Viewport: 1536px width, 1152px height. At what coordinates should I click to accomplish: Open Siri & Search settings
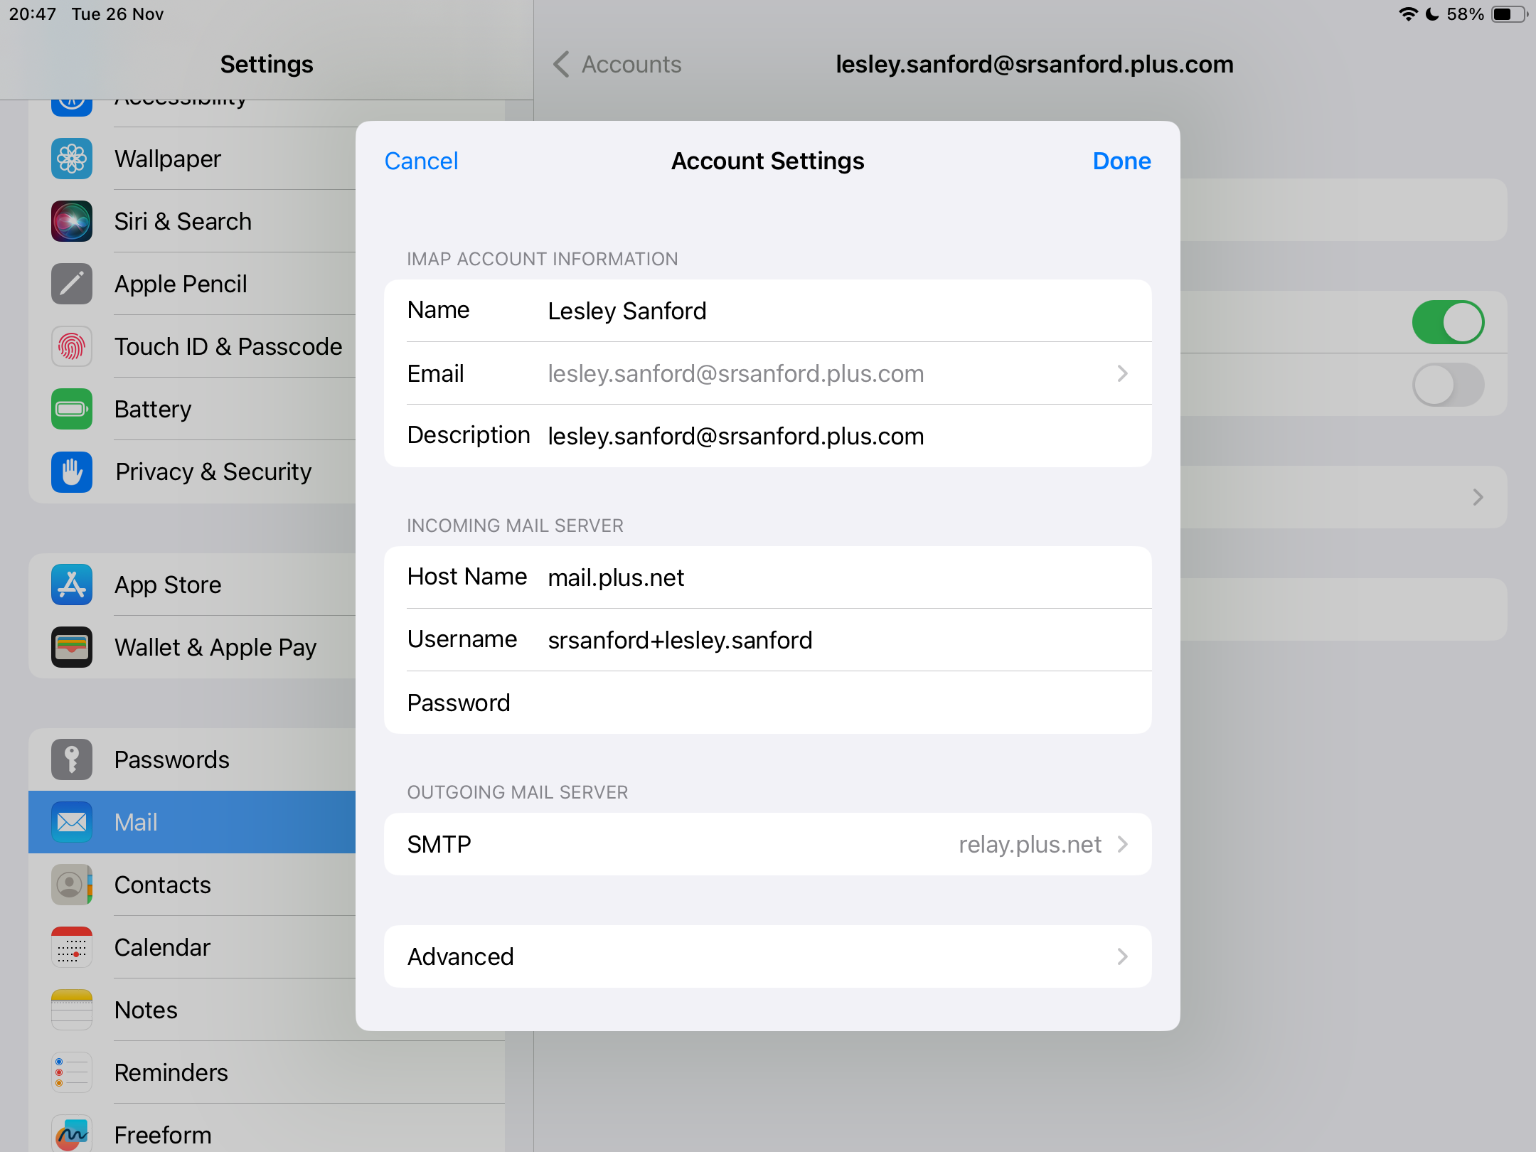[192, 221]
